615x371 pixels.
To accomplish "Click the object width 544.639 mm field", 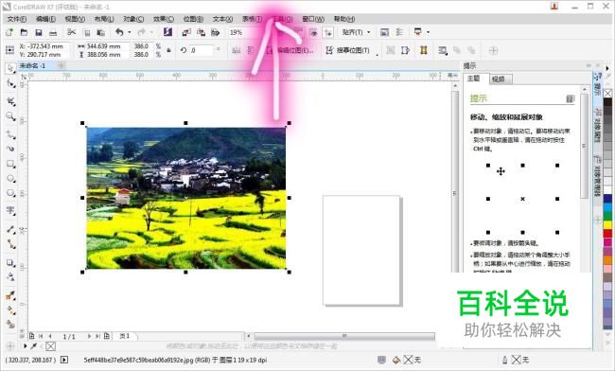I will click(107, 46).
